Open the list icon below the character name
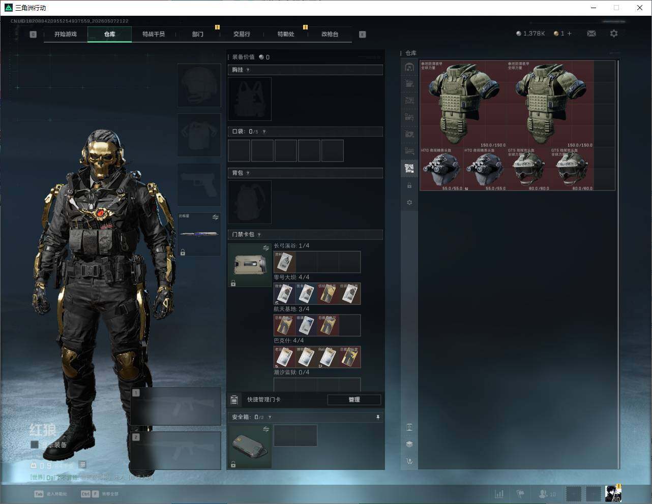The height and width of the screenshot is (504, 652). coord(82,465)
